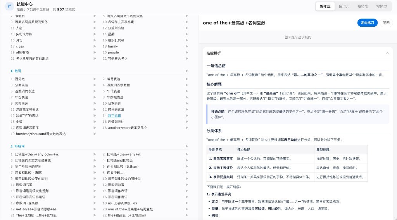Select the The+比较级…,the+比较级 item

click(x=36, y=215)
